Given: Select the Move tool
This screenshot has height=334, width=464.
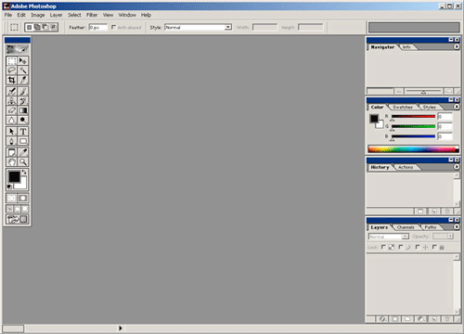Looking at the screenshot, I should (23, 60).
